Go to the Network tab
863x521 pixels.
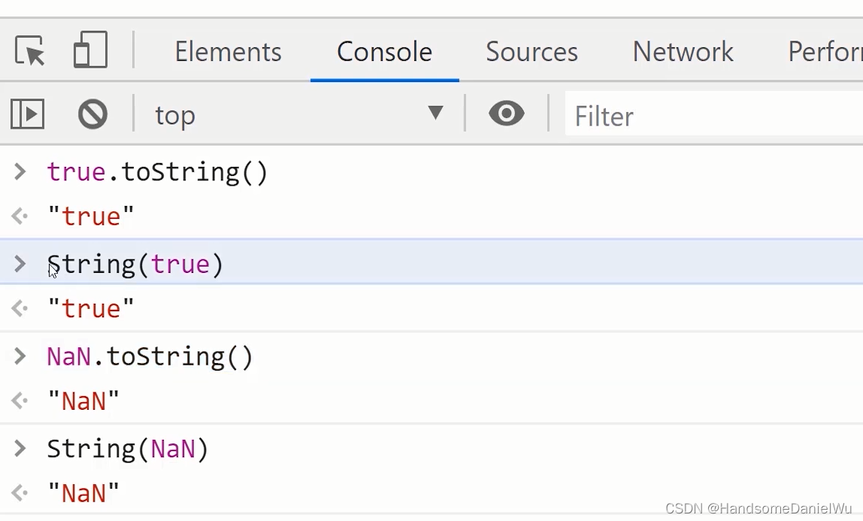point(683,52)
